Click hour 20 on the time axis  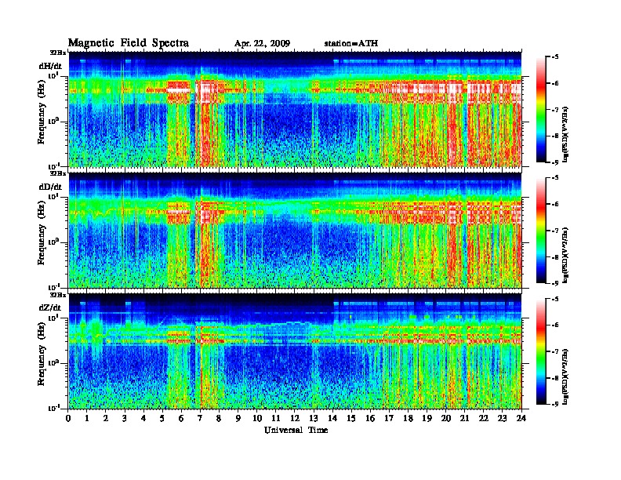pyautogui.click(x=446, y=419)
